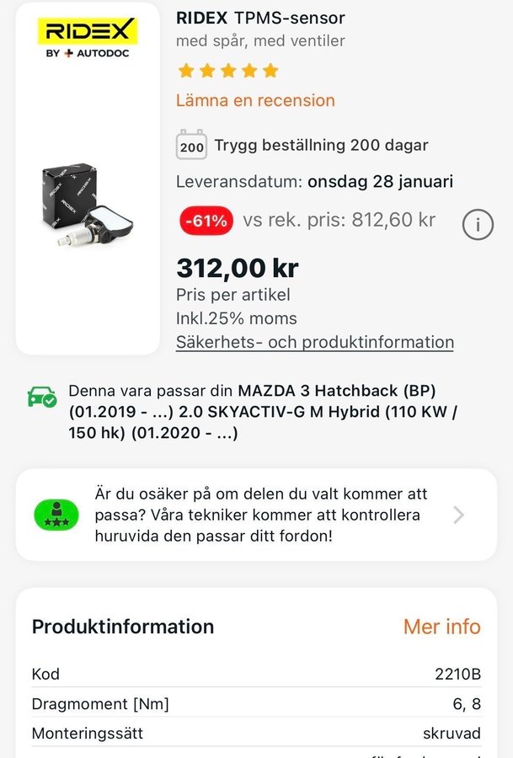Click the red -61% discount badge
The height and width of the screenshot is (758, 513).
point(207,221)
